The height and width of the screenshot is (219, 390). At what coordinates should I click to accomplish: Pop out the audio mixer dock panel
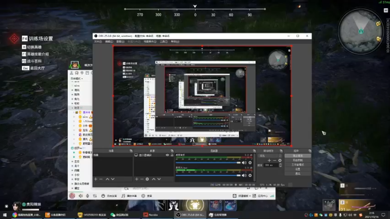click(254, 151)
